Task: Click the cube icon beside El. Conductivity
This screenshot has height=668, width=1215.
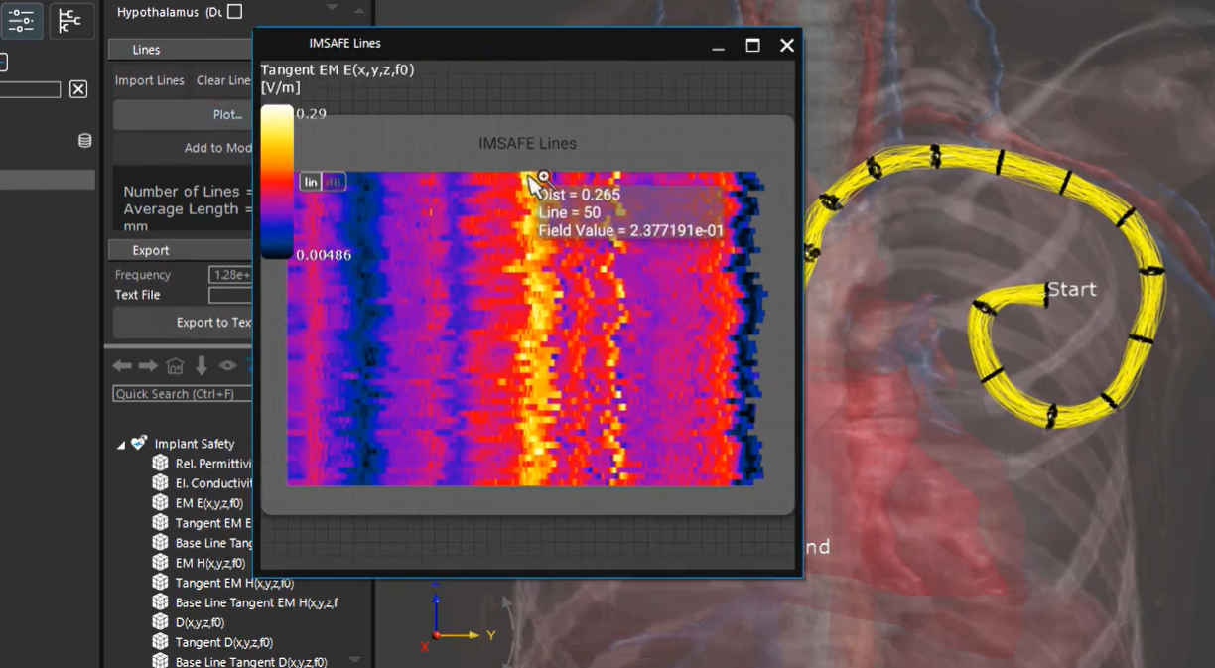Action: click(x=160, y=483)
